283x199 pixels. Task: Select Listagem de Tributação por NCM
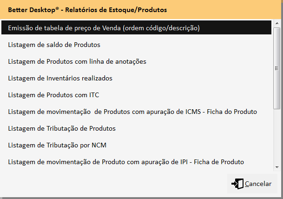(57, 145)
